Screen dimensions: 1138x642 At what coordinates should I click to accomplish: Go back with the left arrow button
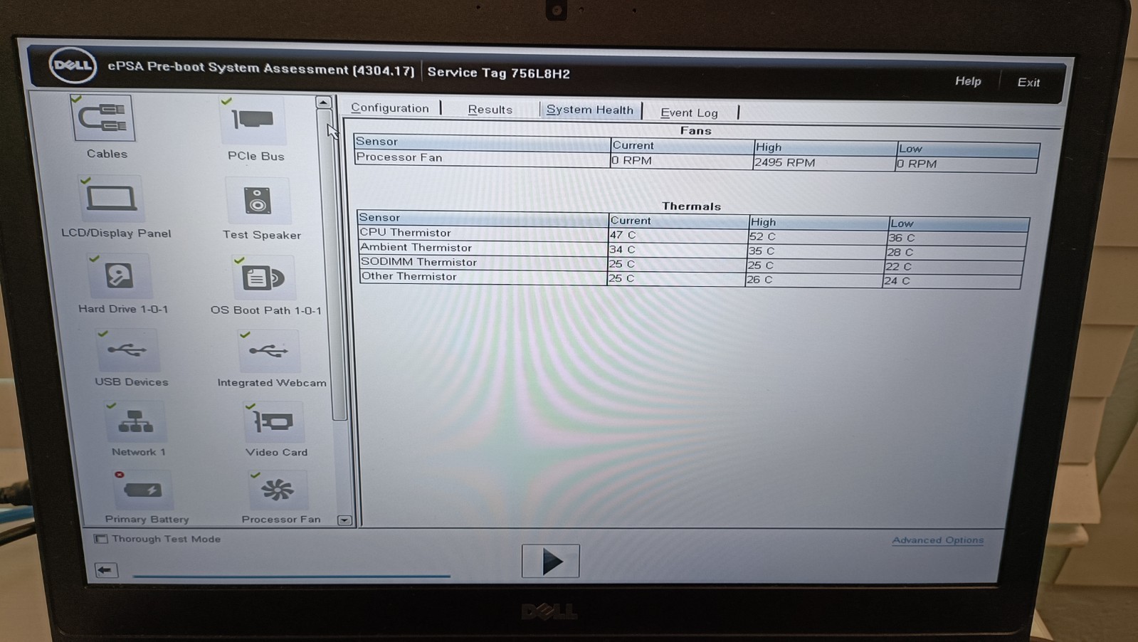tap(106, 570)
